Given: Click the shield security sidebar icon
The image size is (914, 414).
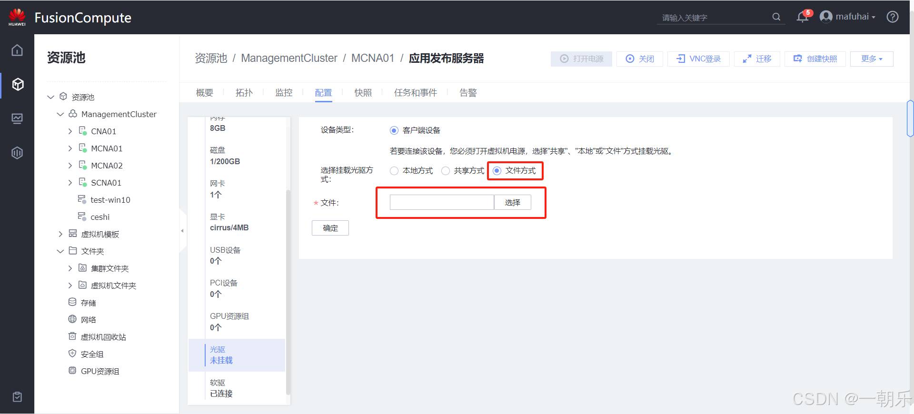Looking at the screenshot, I should [x=17, y=153].
